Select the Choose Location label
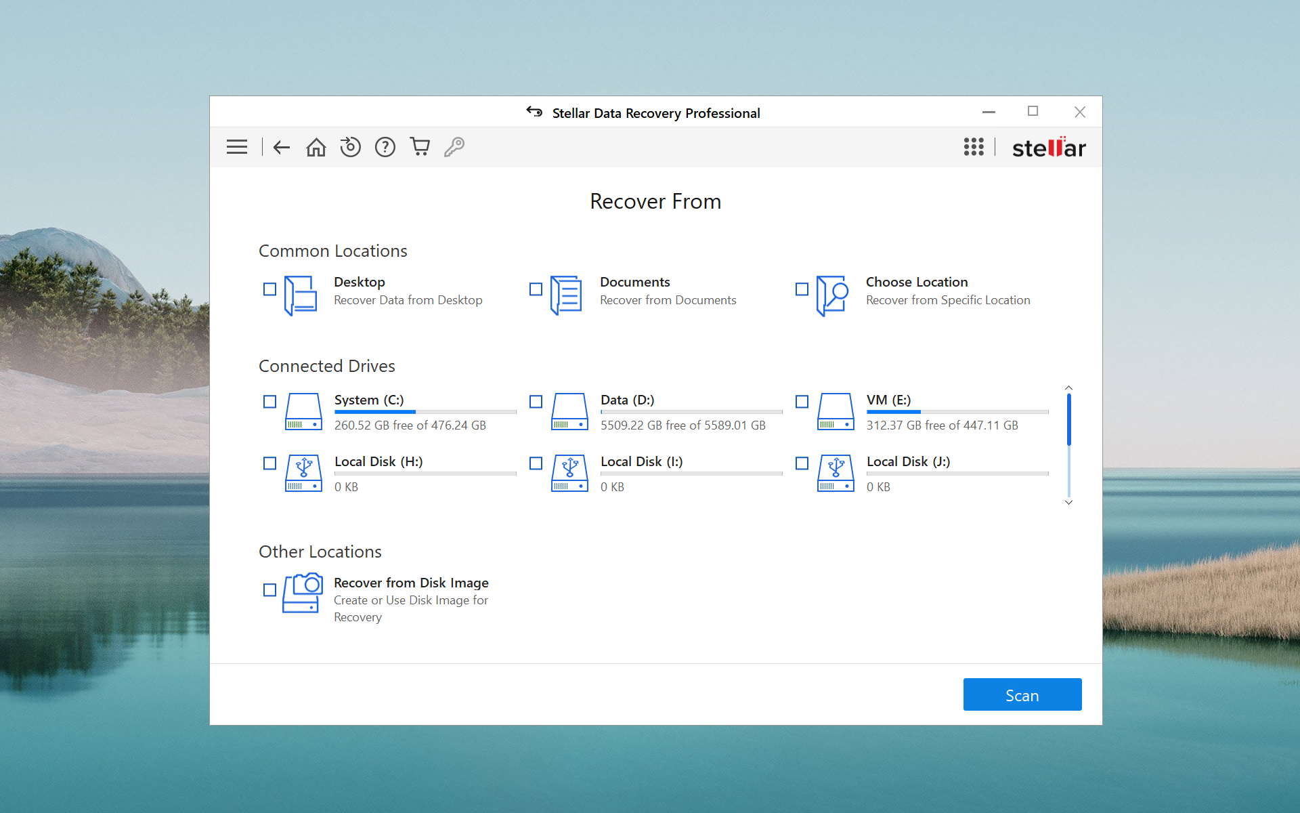The height and width of the screenshot is (813, 1300). coord(917,282)
